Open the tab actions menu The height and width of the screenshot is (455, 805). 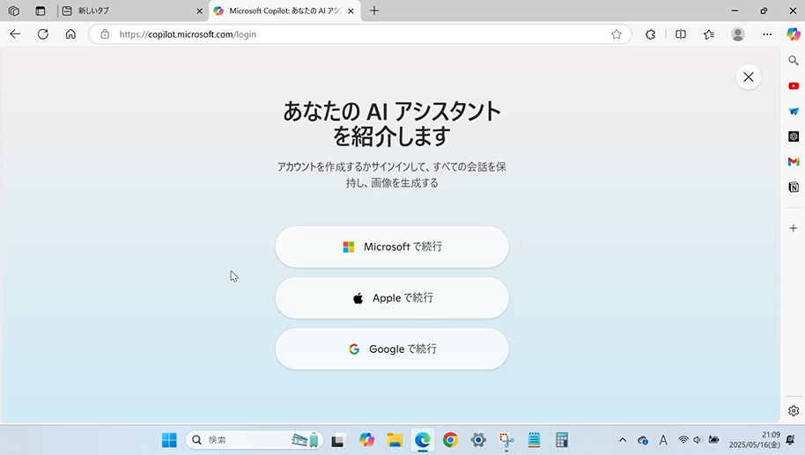coord(41,11)
